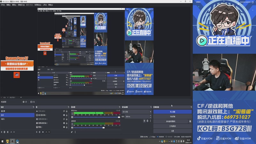The height and width of the screenshot is (144, 256).
Task: Move the selected source down
Action: coord(49,132)
